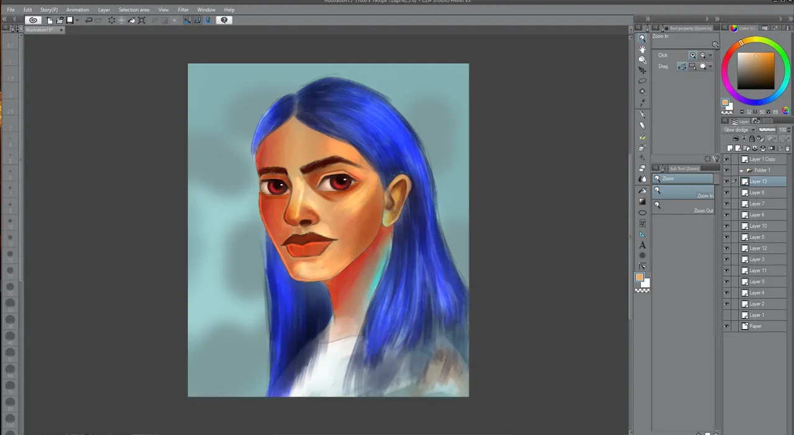Set Click mode to zoom in
The image size is (794, 435).
pos(693,55)
